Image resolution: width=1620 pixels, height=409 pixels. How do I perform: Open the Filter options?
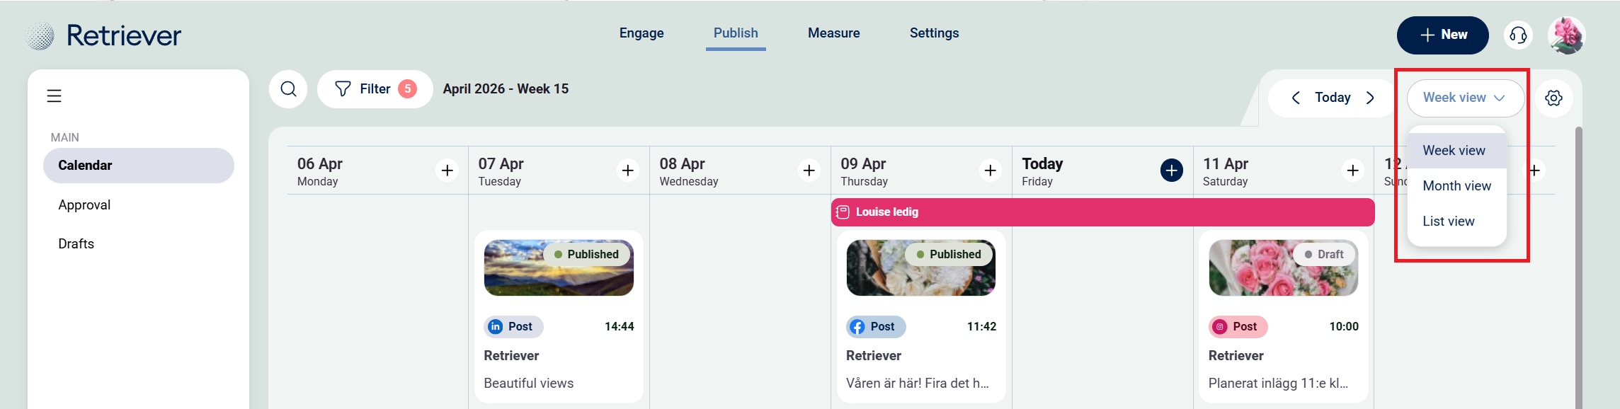375,89
